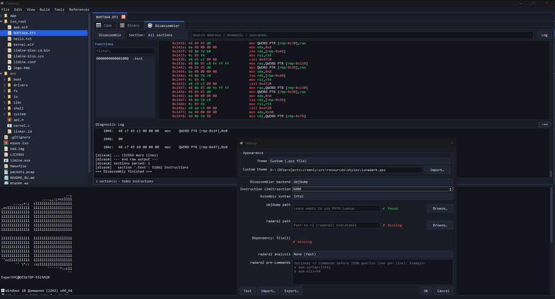Close the Settings dialog with the red X
This screenshot has width=555, height=299.
coord(452,143)
